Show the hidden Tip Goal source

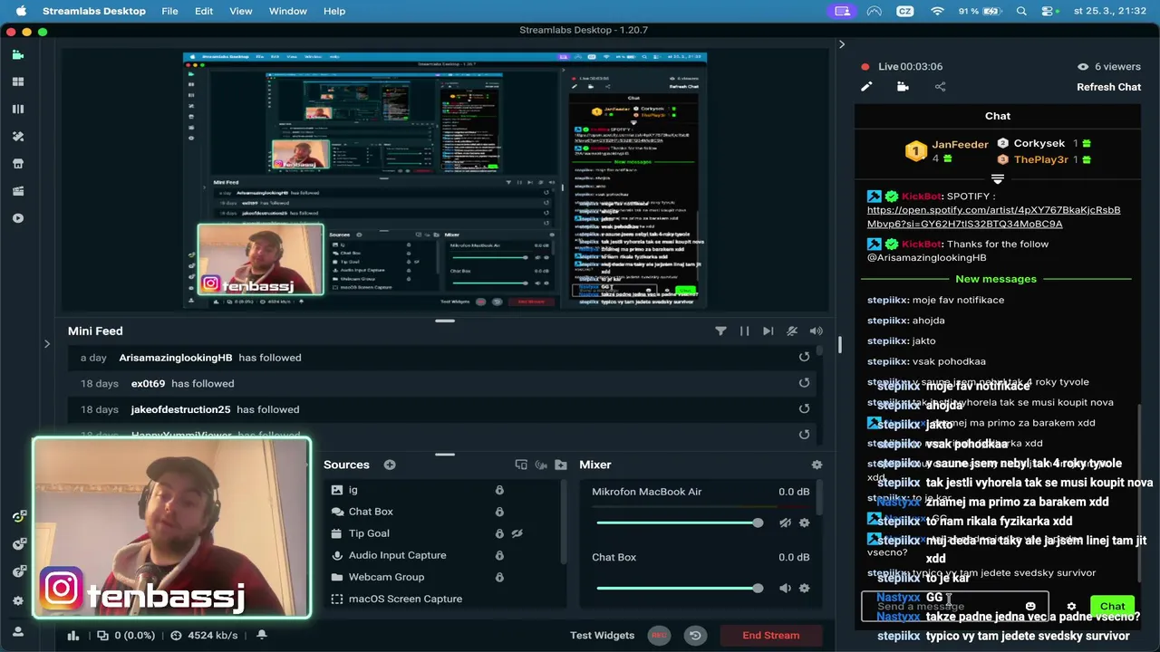tap(517, 533)
